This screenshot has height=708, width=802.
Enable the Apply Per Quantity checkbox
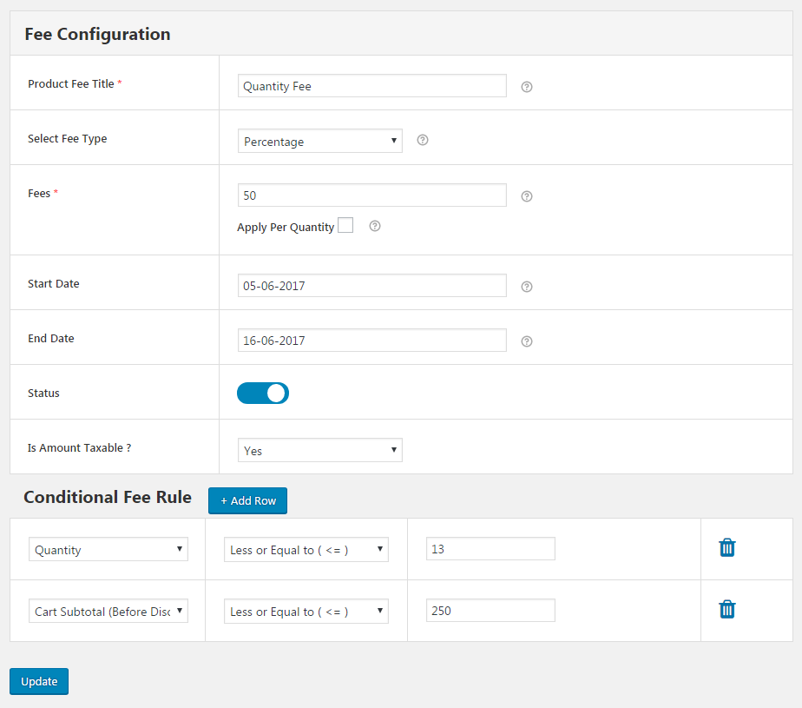point(345,226)
